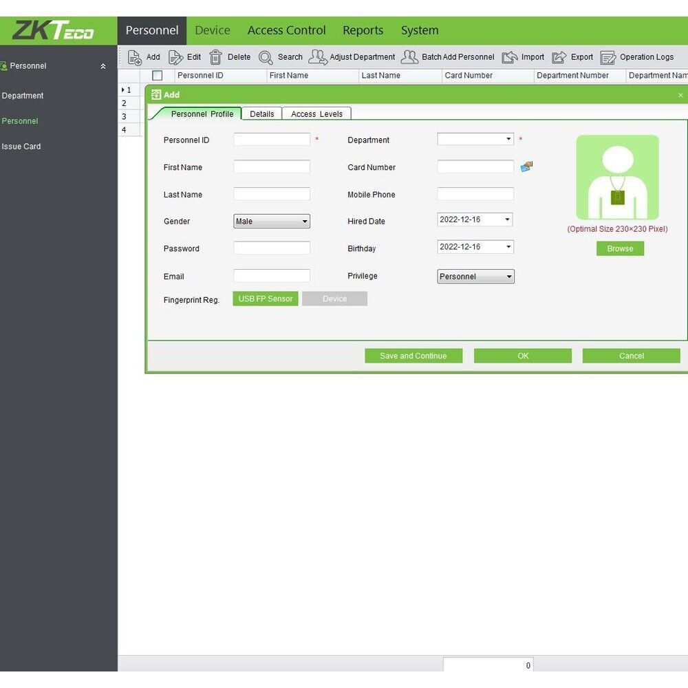Click the First Name column header
The width and height of the screenshot is (688, 688).
click(312, 76)
